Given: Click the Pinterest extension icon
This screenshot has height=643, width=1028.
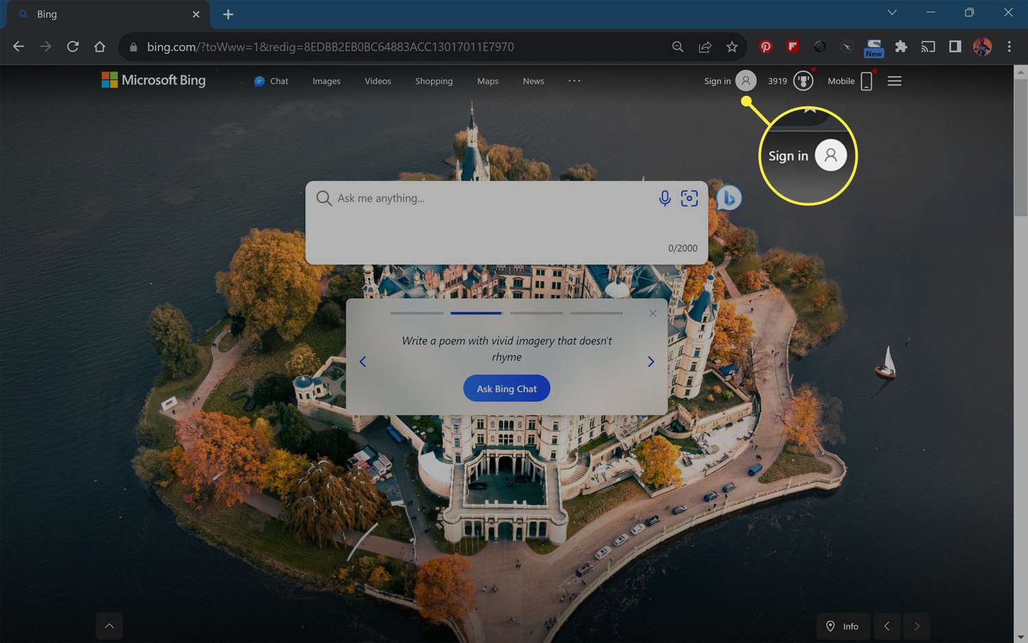Looking at the screenshot, I should (x=766, y=47).
